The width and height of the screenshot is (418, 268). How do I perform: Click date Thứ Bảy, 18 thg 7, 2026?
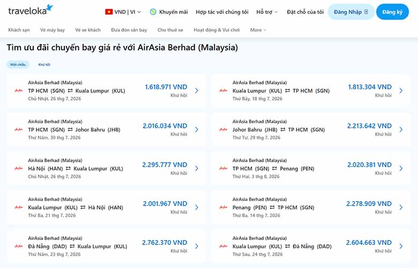[x=257, y=99]
